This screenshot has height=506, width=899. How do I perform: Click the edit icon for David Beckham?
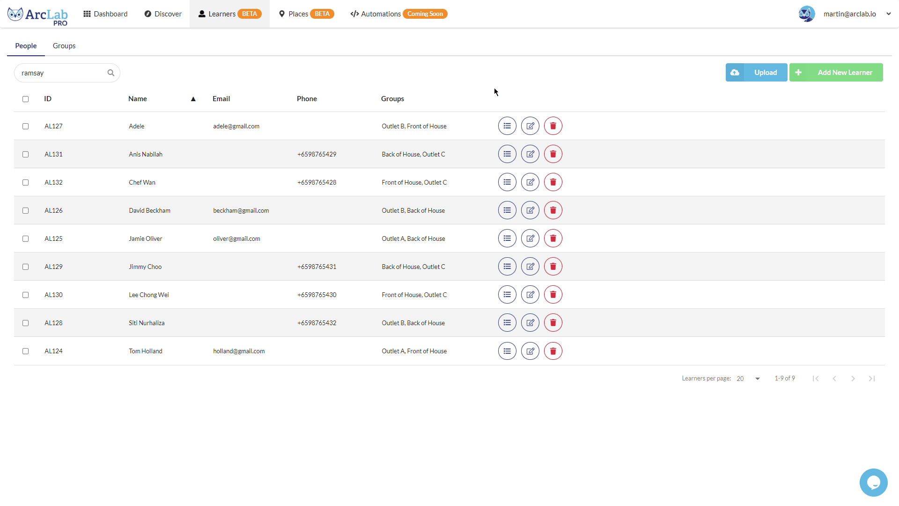pyautogui.click(x=530, y=210)
